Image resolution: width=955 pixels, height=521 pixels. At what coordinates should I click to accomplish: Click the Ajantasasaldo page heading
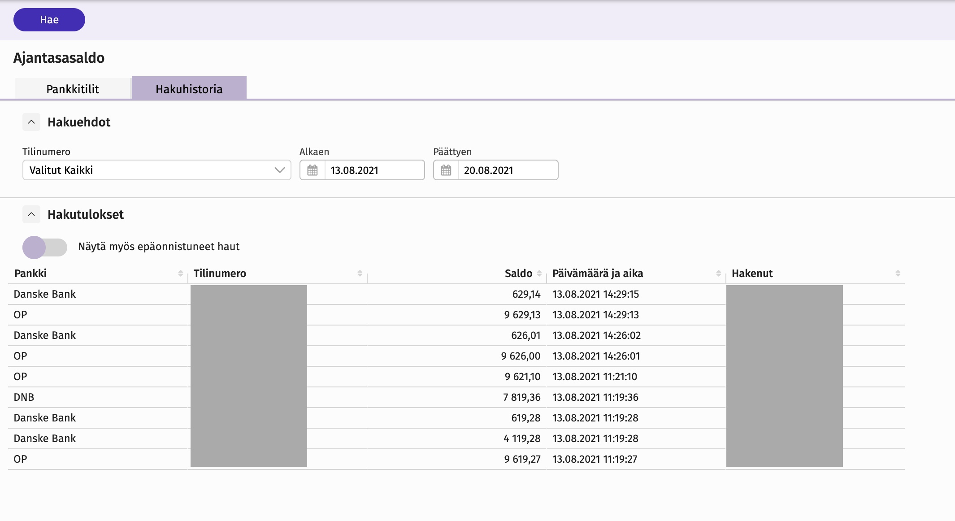(x=59, y=58)
